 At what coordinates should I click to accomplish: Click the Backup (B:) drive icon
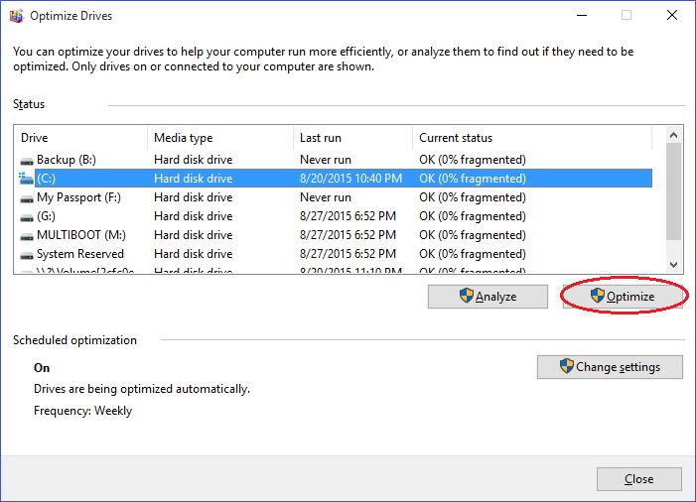[x=27, y=160]
